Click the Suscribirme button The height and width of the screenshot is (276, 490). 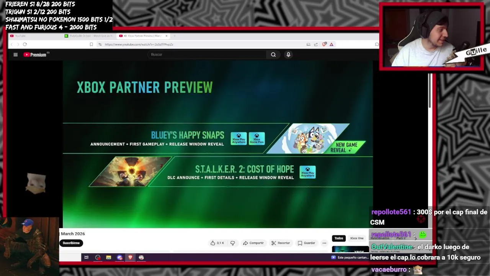[x=71, y=243]
